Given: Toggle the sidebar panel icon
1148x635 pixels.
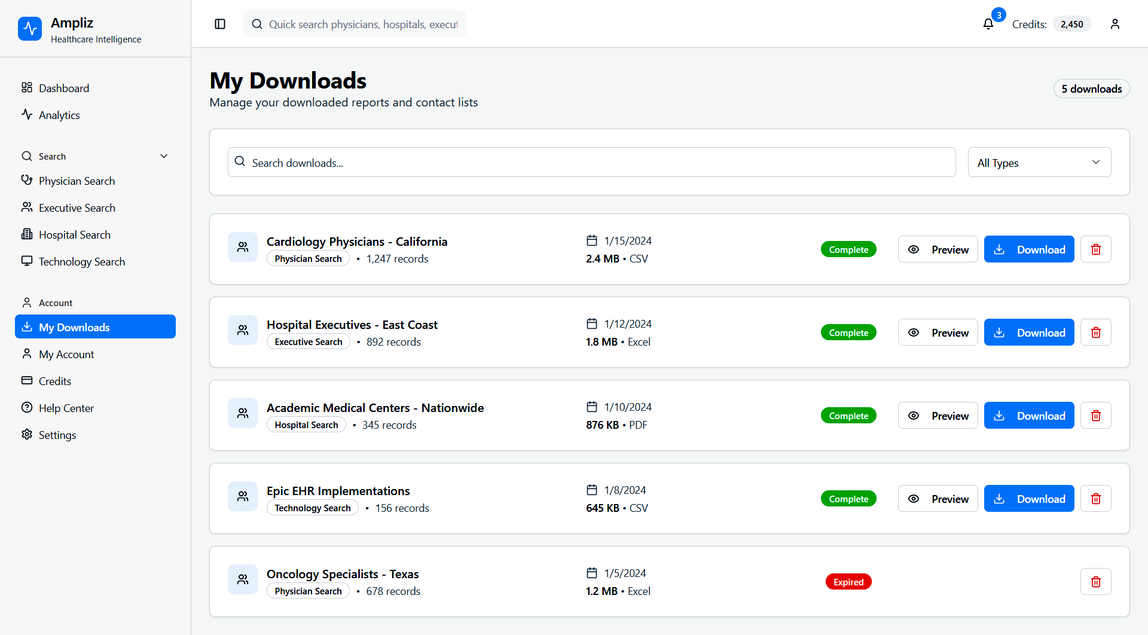Looking at the screenshot, I should [220, 24].
